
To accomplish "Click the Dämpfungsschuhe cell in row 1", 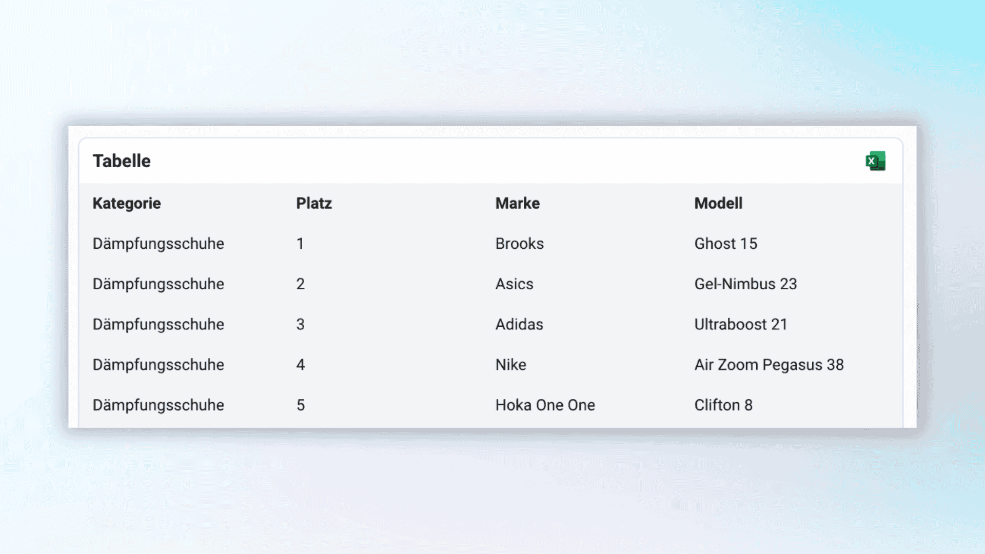I will click(x=158, y=244).
